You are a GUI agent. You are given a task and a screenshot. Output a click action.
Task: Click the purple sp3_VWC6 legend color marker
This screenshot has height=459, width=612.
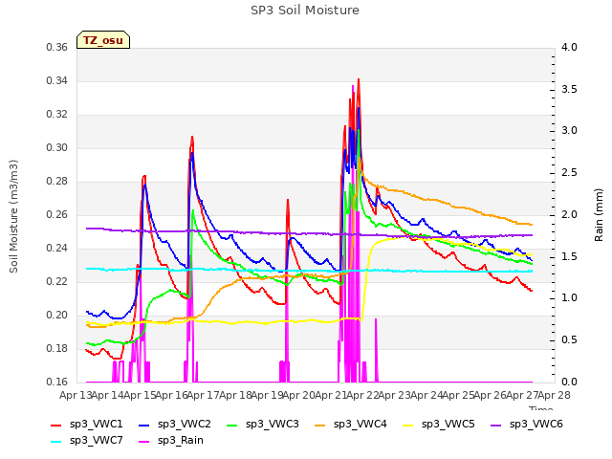(x=496, y=425)
